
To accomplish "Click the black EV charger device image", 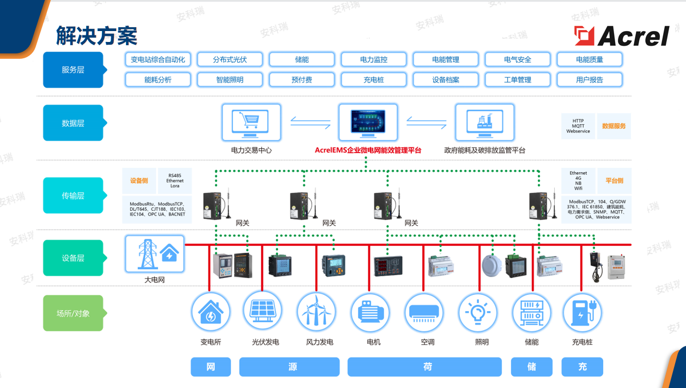I will coord(596,266).
